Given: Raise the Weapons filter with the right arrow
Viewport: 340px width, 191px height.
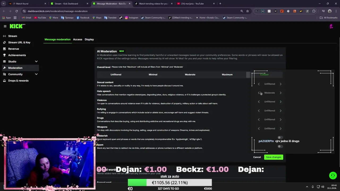Looking at the screenshot, I should [x=280, y=129].
